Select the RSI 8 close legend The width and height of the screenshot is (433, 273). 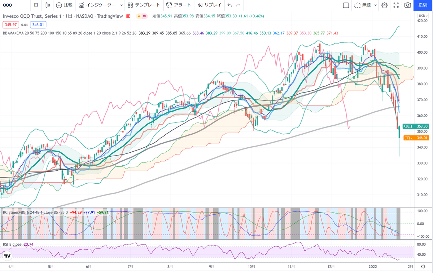coord(12,244)
